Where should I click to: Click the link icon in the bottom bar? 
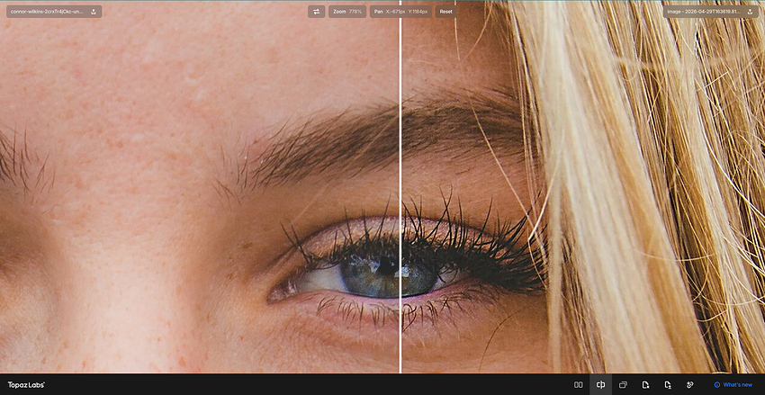690,385
